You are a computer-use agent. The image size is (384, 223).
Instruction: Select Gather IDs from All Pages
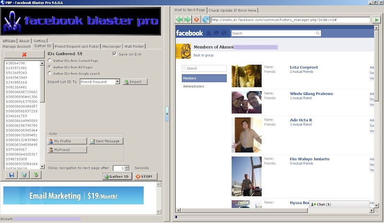pyautogui.click(x=50, y=67)
